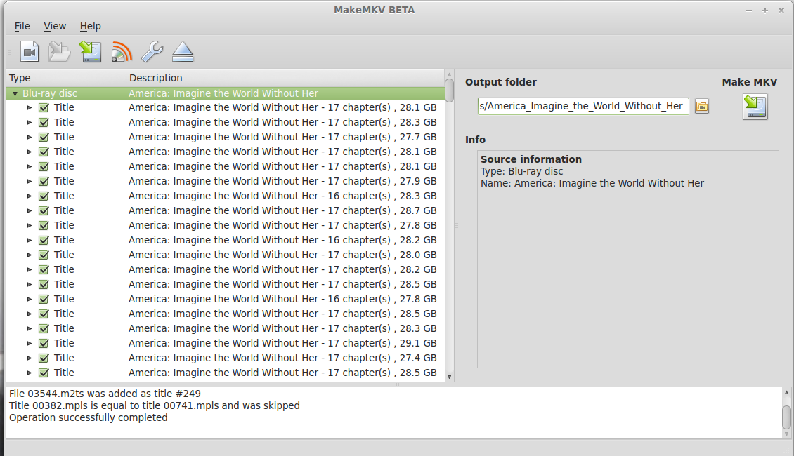
Task: Uncheck the title sized 29.1 GB
Action: (44, 343)
